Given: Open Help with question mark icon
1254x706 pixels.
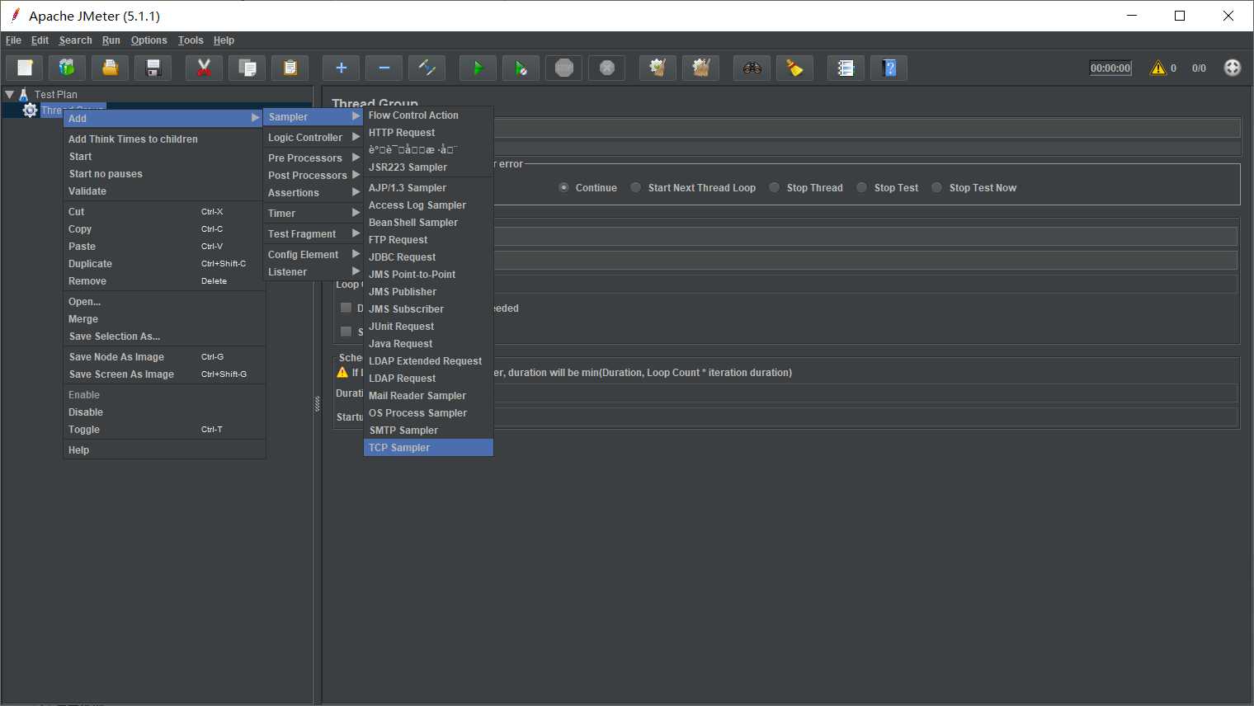Looking at the screenshot, I should click(x=889, y=68).
